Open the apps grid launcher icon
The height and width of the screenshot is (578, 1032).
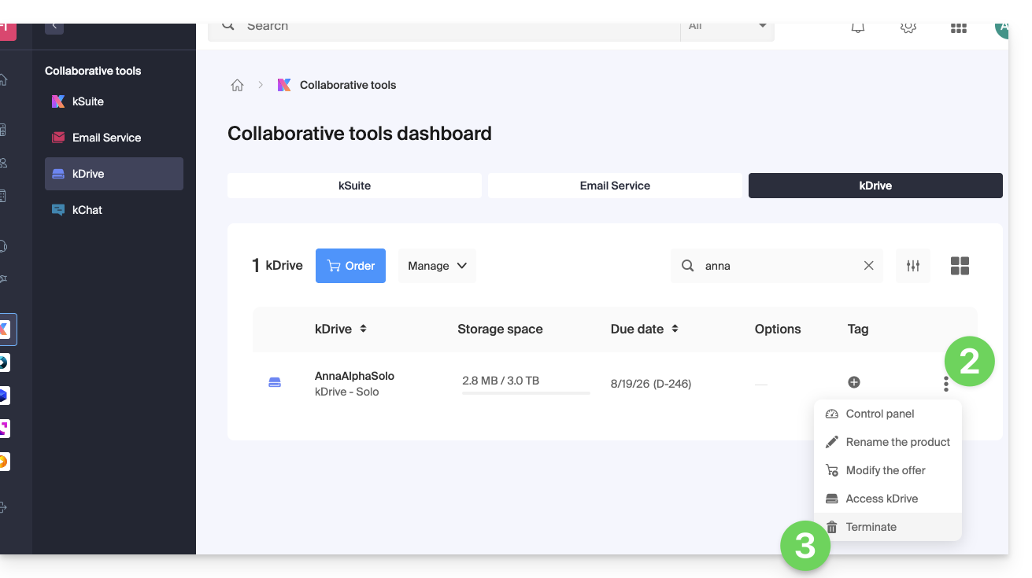958,28
